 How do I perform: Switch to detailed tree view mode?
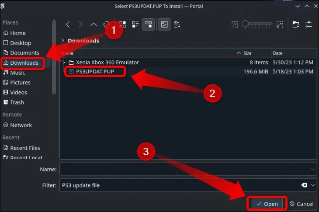(x=148, y=24)
